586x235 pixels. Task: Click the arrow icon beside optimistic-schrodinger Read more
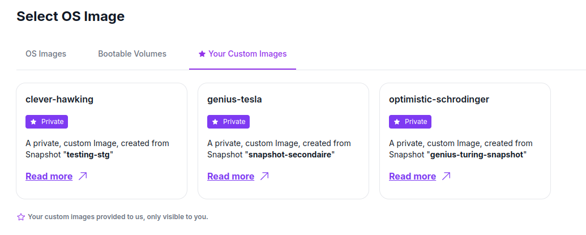pyautogui.click(x=446, y=176)
